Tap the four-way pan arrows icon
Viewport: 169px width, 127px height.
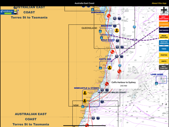tap(164, 10)
